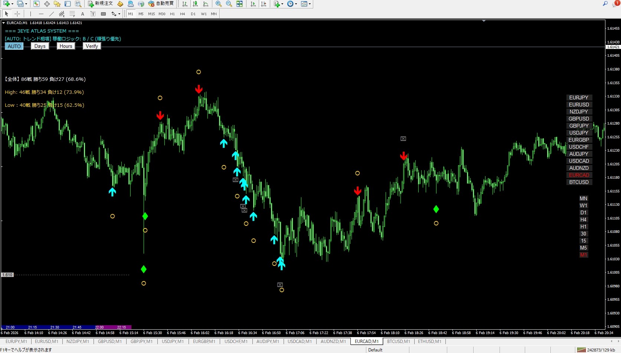Choose the trendline drawing tool
Screen dimensions: 621x353
51,14
